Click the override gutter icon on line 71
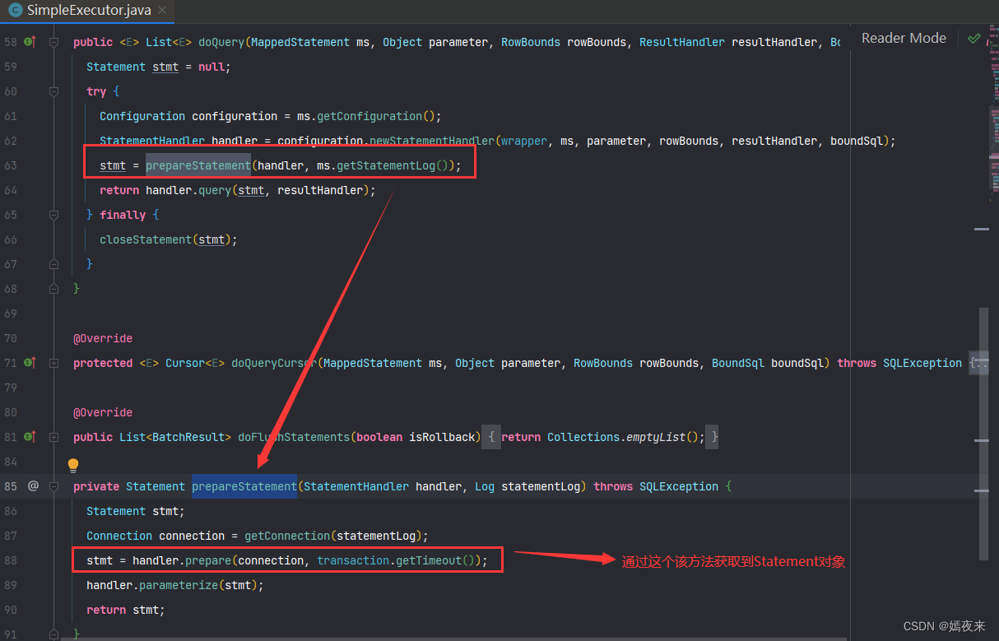The width and height of the screenshot is (999, 641). [30, 362]
